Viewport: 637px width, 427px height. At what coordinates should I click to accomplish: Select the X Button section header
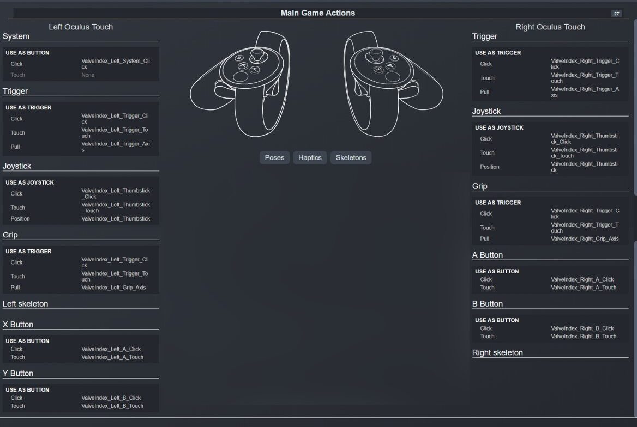[x=18, y=324]
